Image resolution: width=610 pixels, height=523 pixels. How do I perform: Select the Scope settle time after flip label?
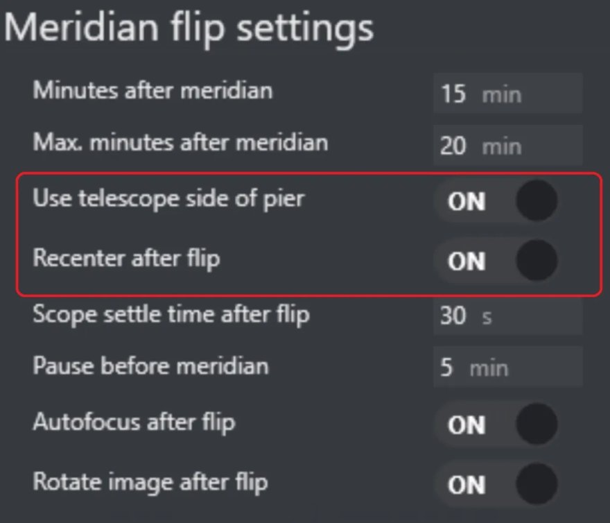click(x=171, y=314)
